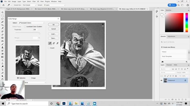Open the layer kind filter dropdown

(x=165, y=69)
